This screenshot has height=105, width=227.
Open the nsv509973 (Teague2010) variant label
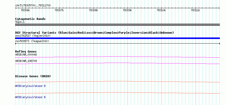coord(32,41)
